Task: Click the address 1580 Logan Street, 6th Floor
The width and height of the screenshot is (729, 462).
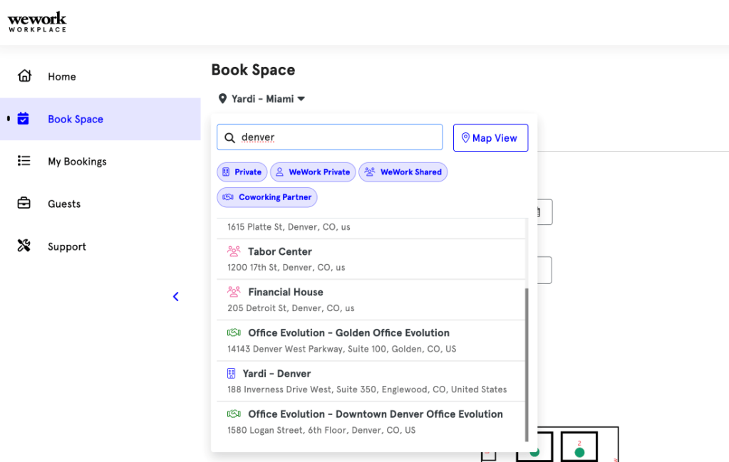Action: pos(321,431)
